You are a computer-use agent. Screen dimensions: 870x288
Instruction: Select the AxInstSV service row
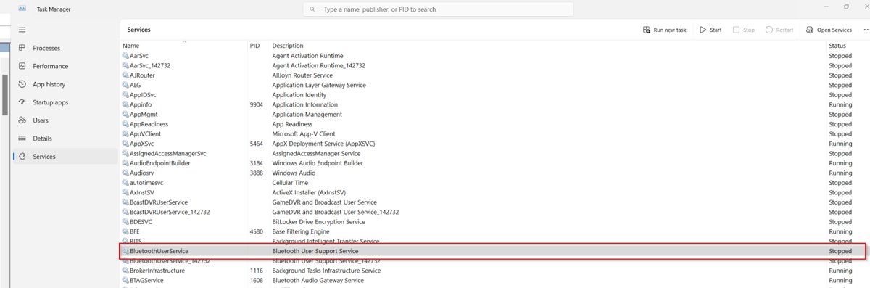pos(495,192)
